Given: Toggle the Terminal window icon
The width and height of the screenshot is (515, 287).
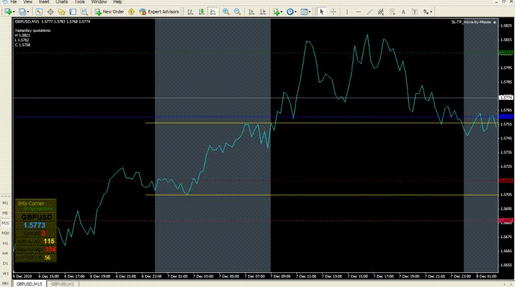Looking at the screenshot, I should 72,12.
